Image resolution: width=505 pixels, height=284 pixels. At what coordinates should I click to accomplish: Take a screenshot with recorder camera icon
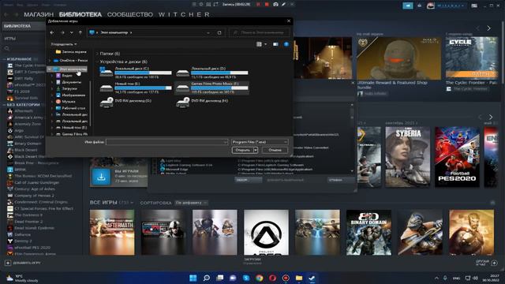point(275,5)
